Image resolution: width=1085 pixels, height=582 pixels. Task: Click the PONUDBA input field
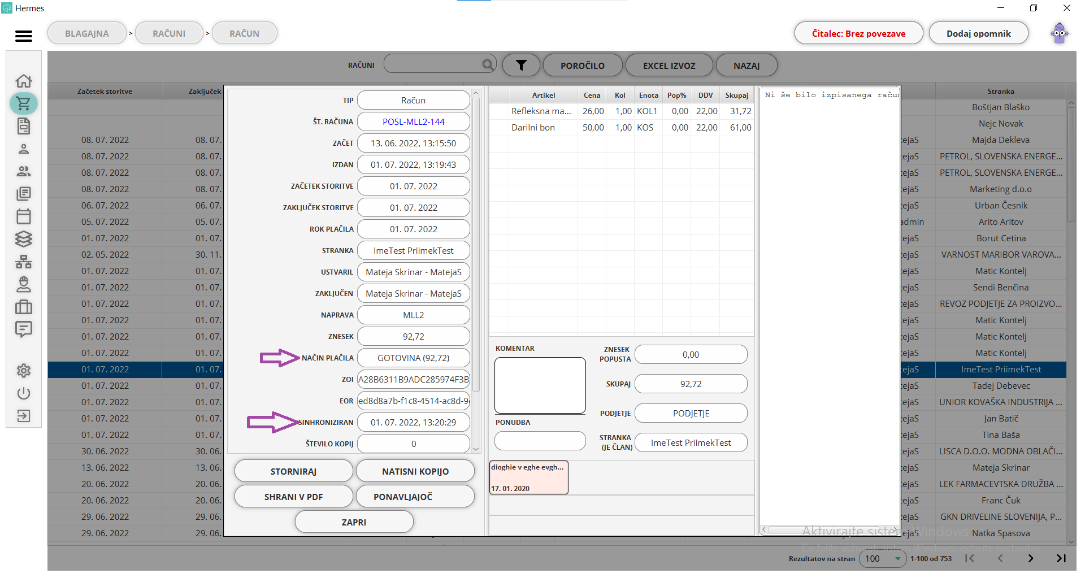(540, 441)
